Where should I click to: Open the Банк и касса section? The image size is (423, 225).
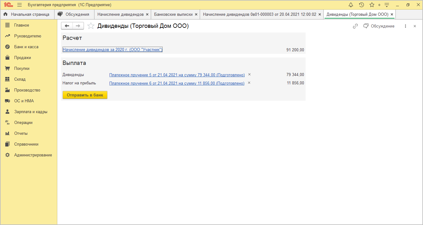[x=28, y=47]
